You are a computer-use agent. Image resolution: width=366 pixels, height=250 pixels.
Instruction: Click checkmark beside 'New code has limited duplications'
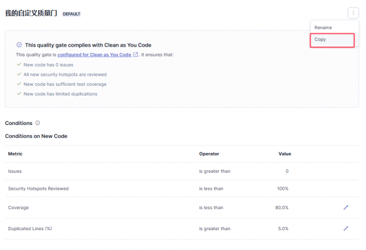pos(19,94)
